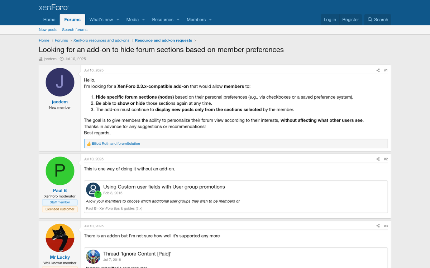Share the first post using its share icon
Viewport: 430px width, 268px height.
[x=378, y=70]
